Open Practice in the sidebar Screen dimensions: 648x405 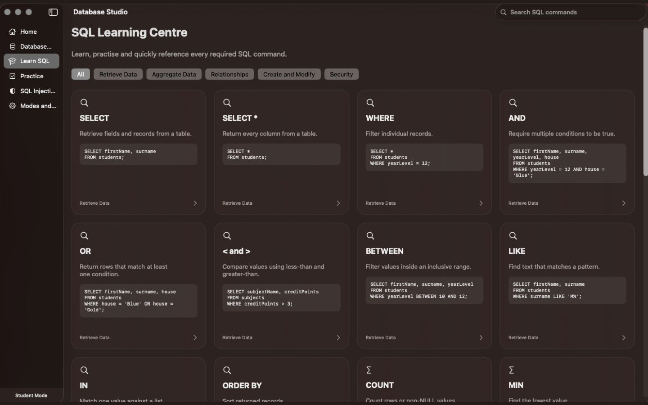point(31,76)
